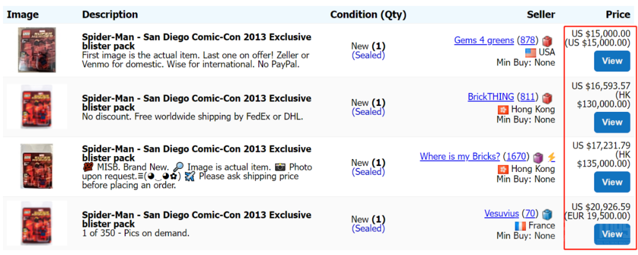Image resolution: width=638 pixels, height=255 pixels.
Task: Click the France flag icon
Action: (x=520, y=226)
